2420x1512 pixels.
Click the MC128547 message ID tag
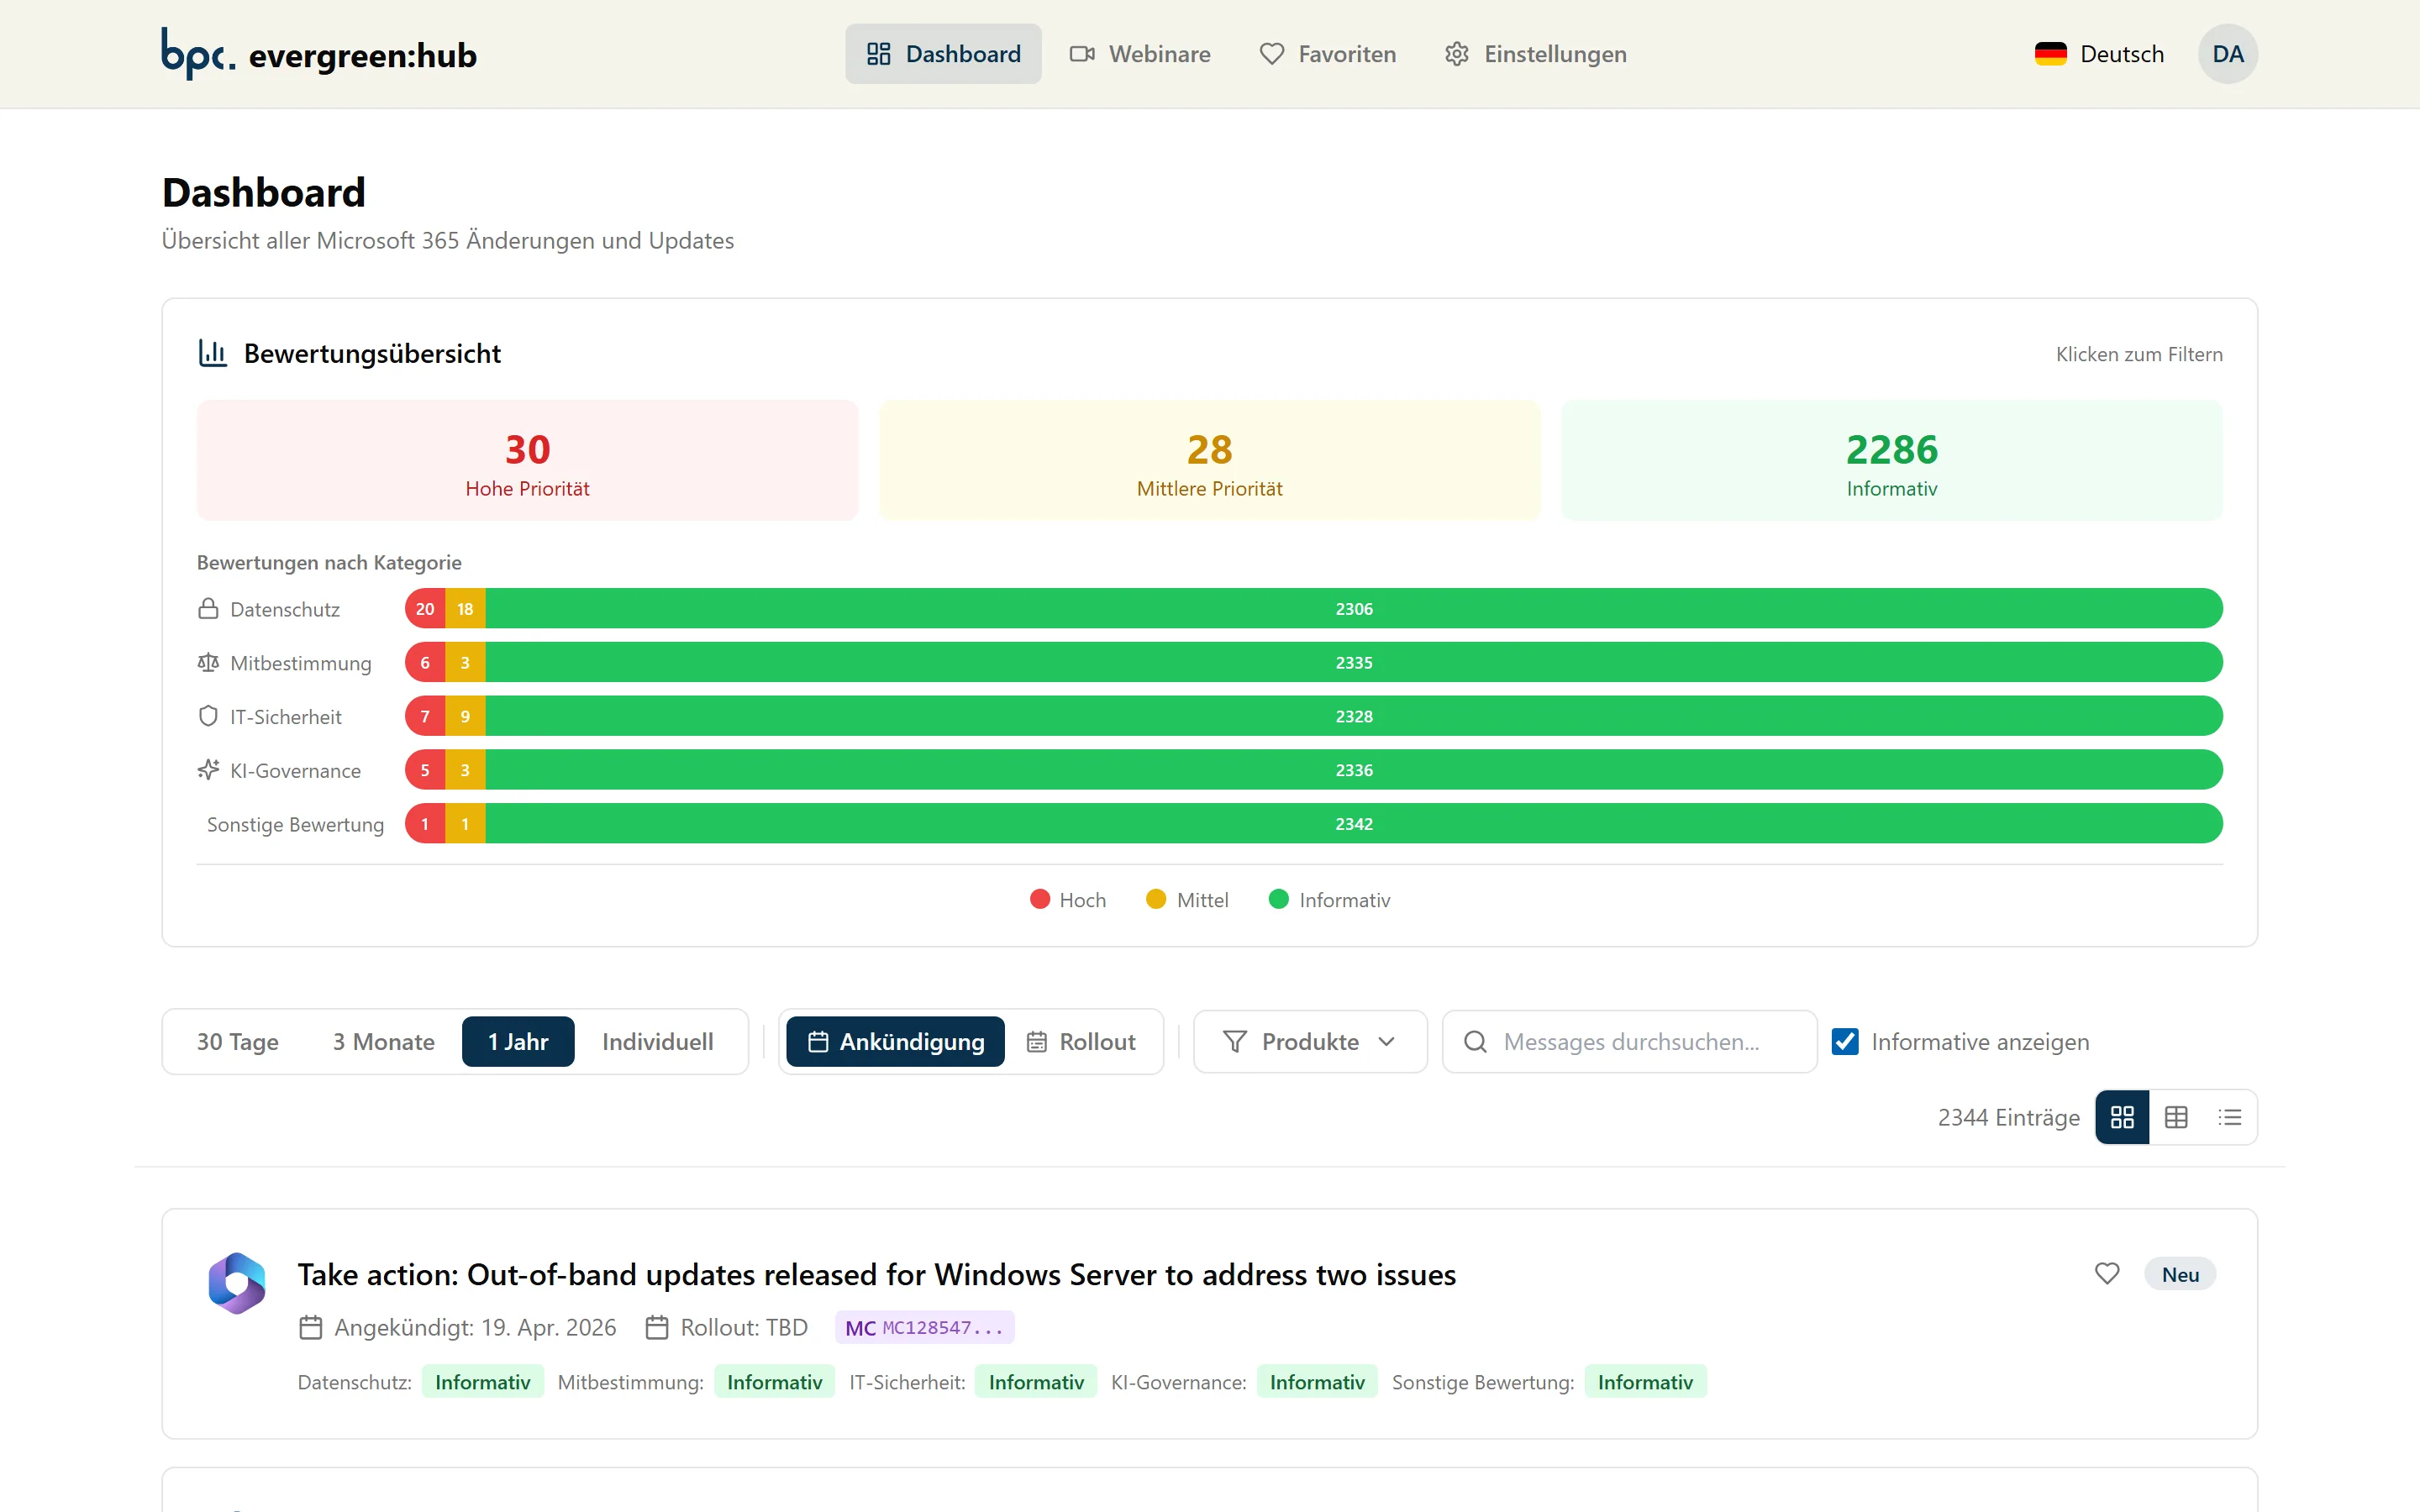coord(924,1327)
